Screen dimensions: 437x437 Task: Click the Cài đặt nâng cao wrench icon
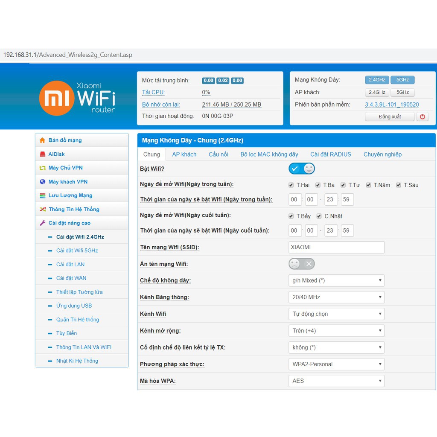tap(42, 223)
